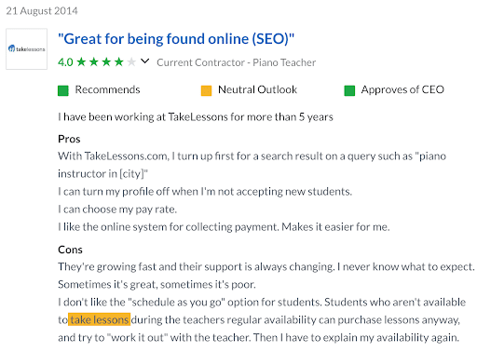Click the green Recommends indicator square
Viewport: 477px width, 352px height.
pyautogui.click(x=63, y=91)
